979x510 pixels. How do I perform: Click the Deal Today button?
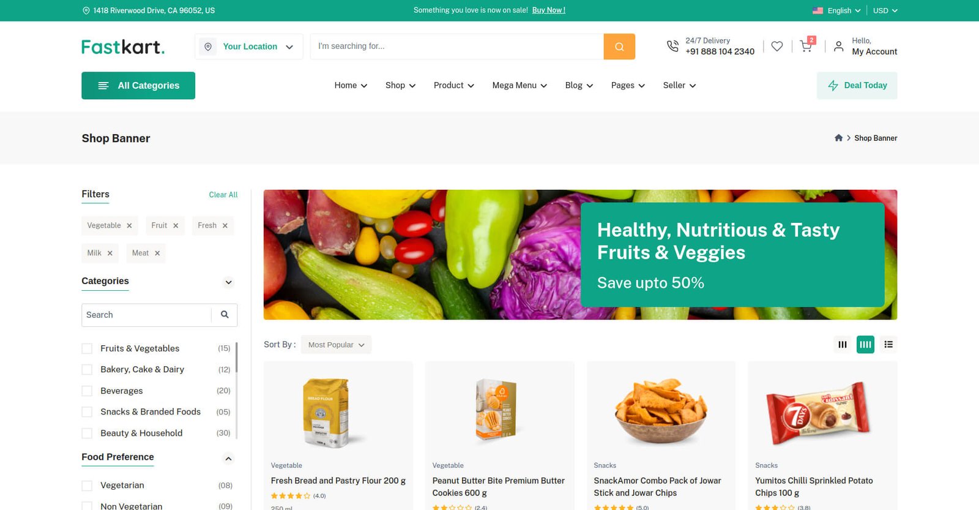(857, 86)
